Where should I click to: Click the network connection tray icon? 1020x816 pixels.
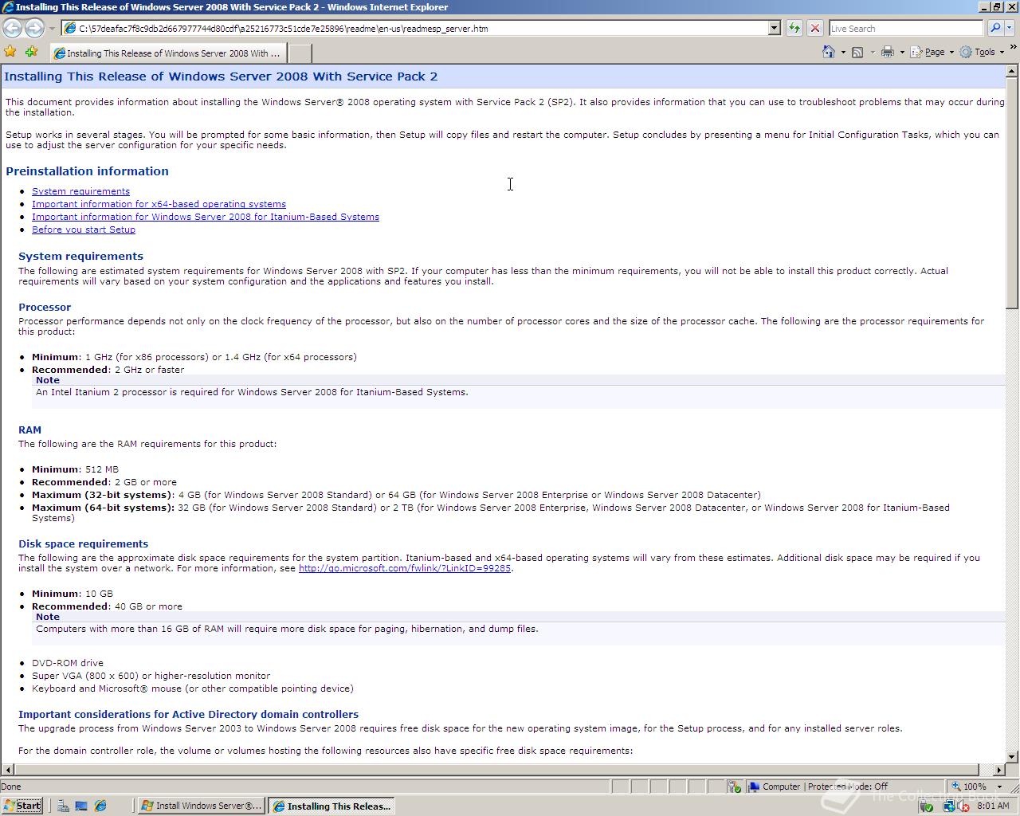click(950, 806)
